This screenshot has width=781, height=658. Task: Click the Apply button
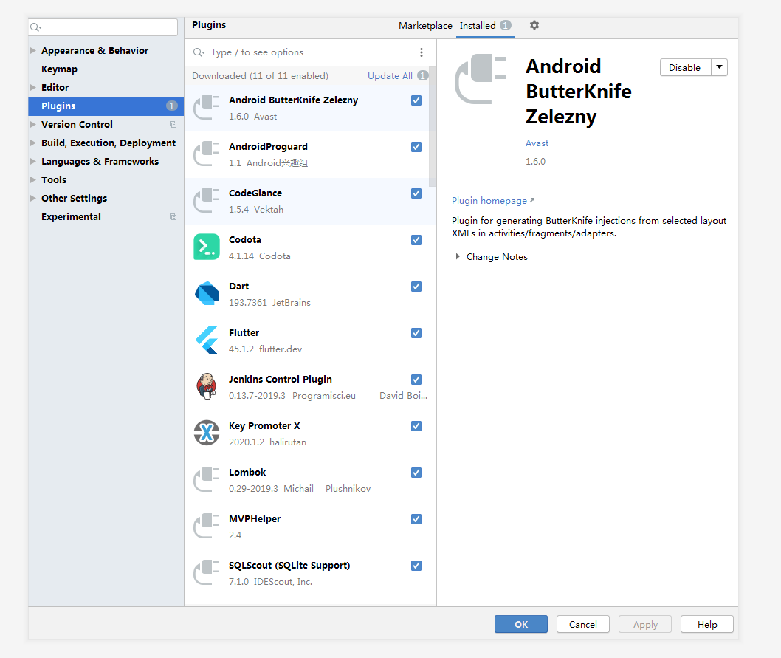point(645,624)
